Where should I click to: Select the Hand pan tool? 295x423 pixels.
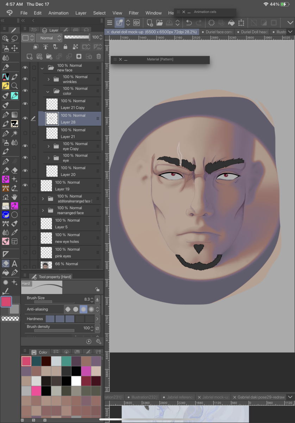tap(14, 197)
